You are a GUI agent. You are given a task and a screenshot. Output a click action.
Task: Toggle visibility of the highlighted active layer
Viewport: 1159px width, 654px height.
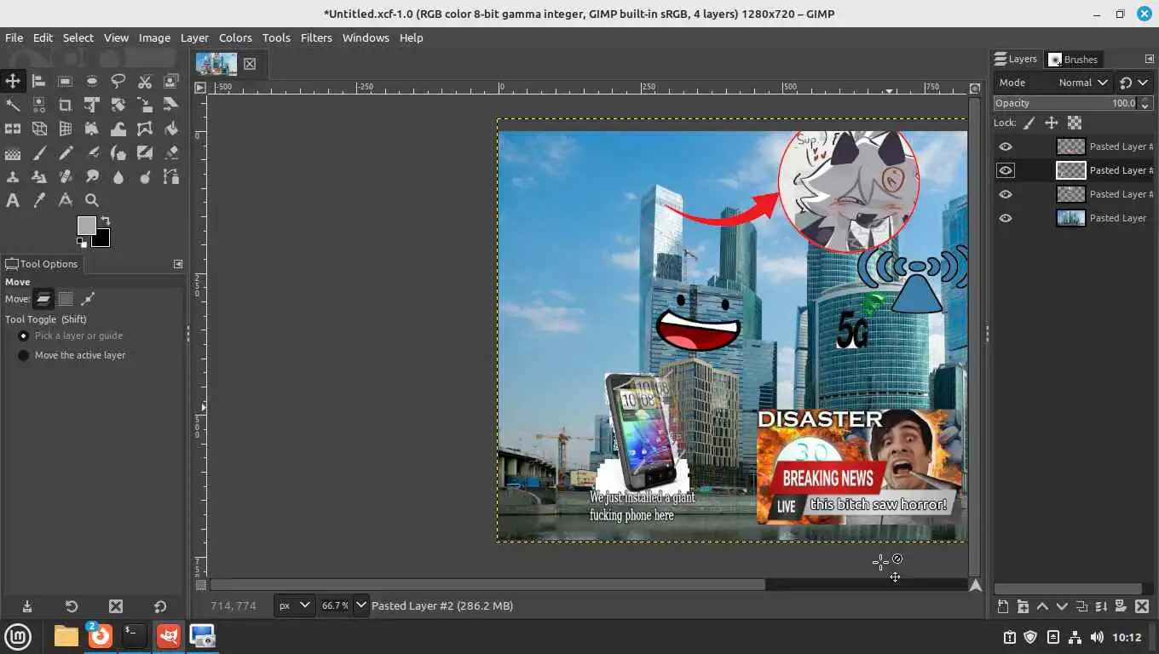click(x=1006, y=170)
